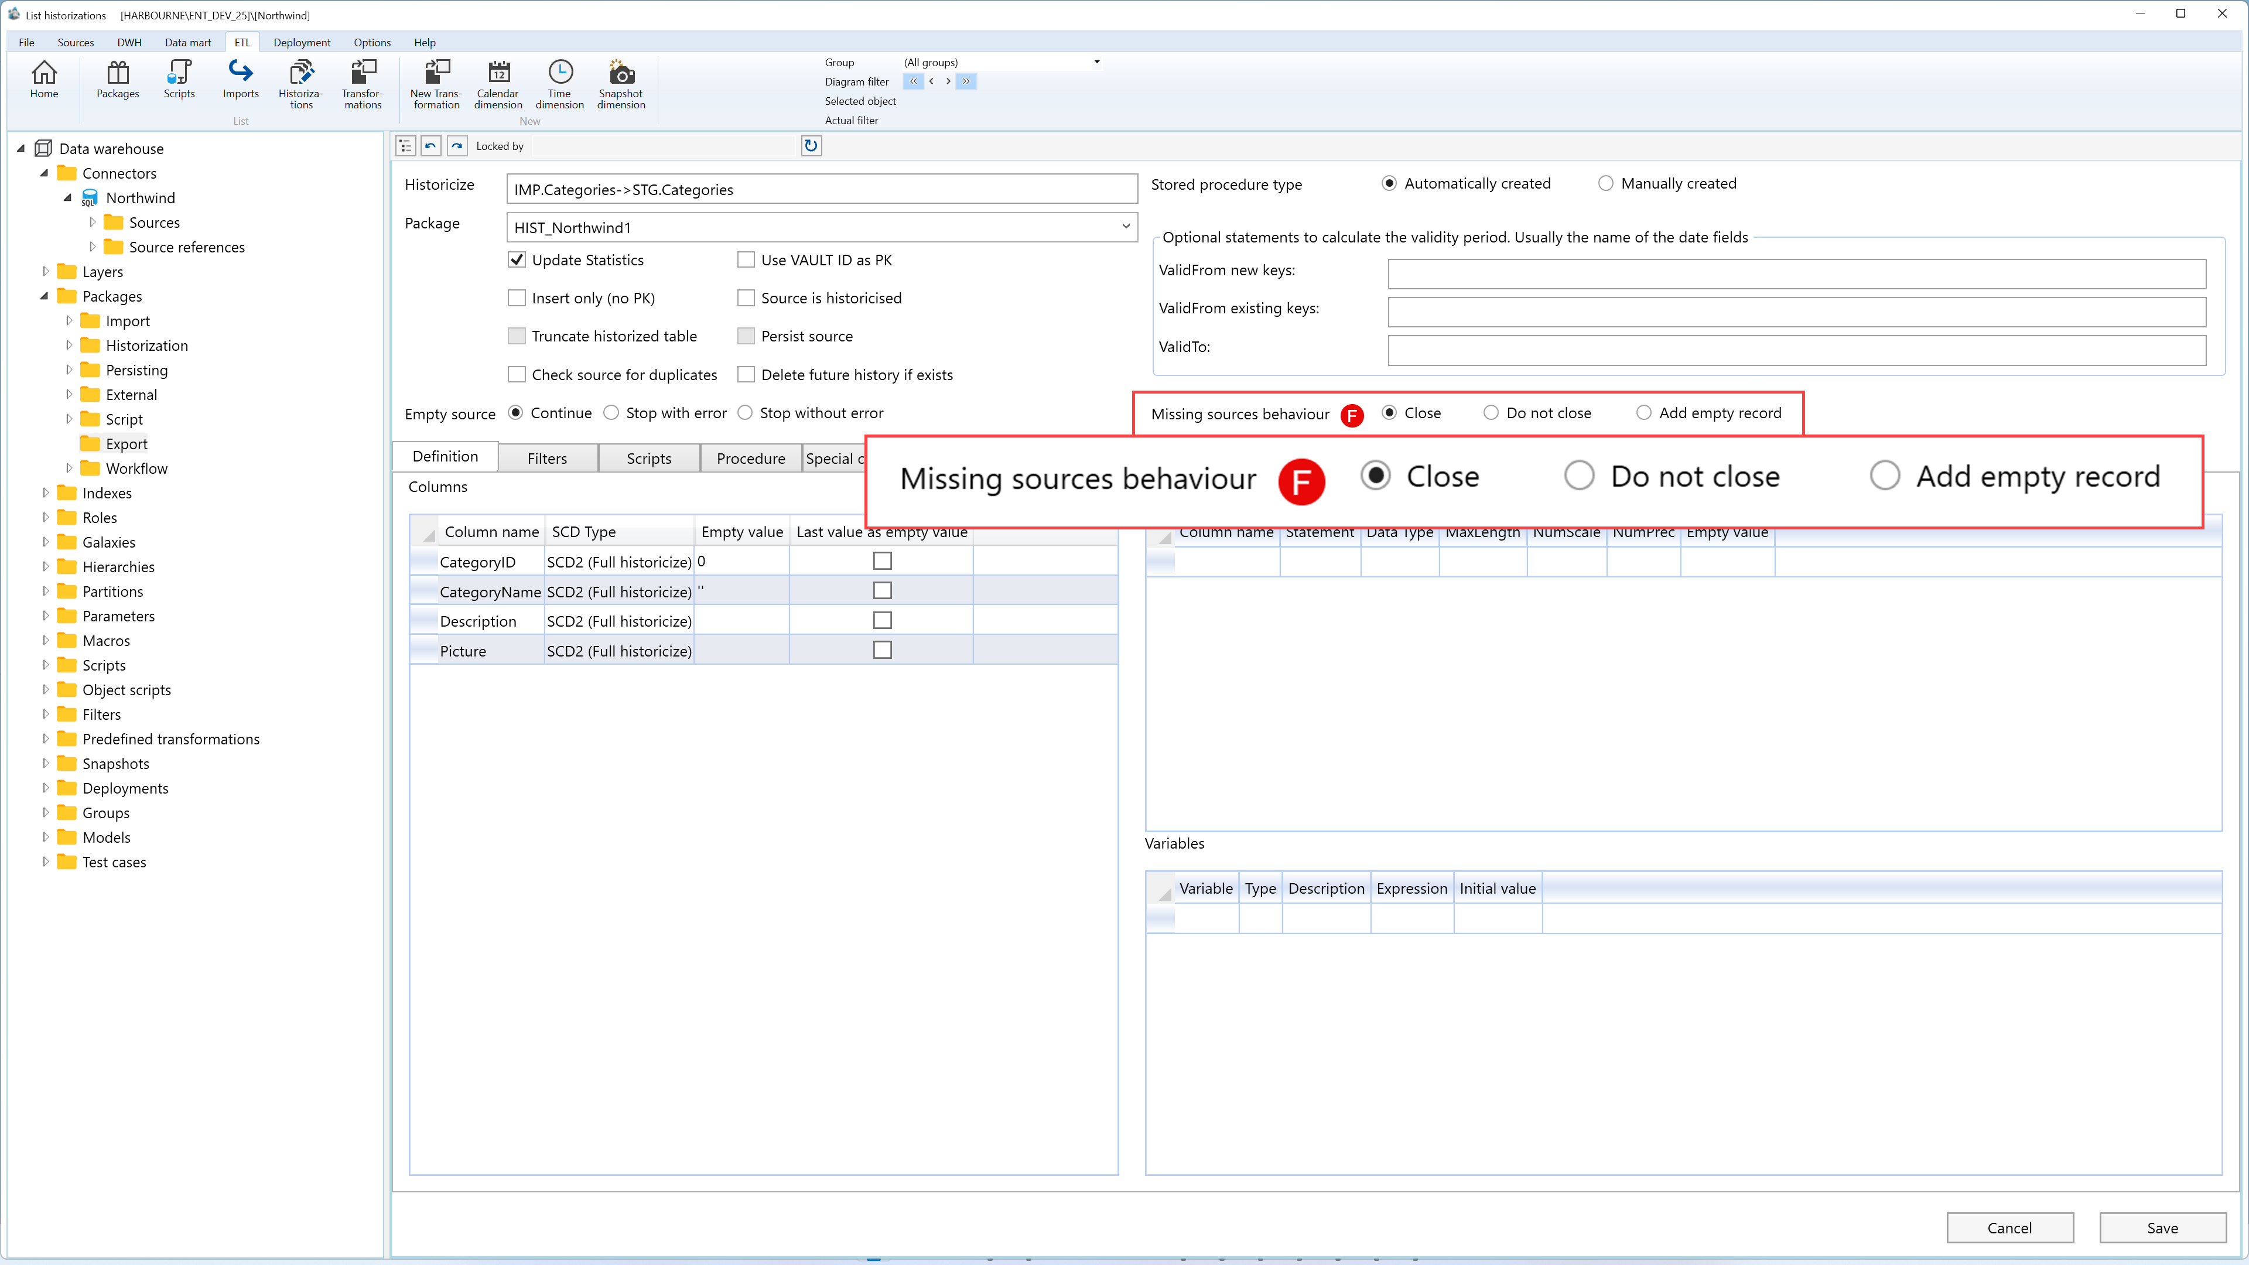
Task: Choose Do not close for missing sources
Action: pos(1491,412)
